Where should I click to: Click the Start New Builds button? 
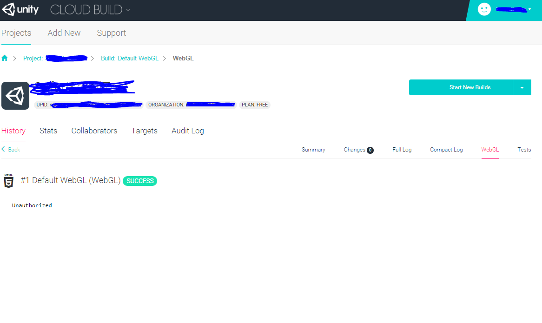461,87
